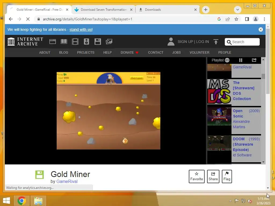The image size is (275, 206).
Task: Click the Action Center flag icon
Action: (237, 201)
